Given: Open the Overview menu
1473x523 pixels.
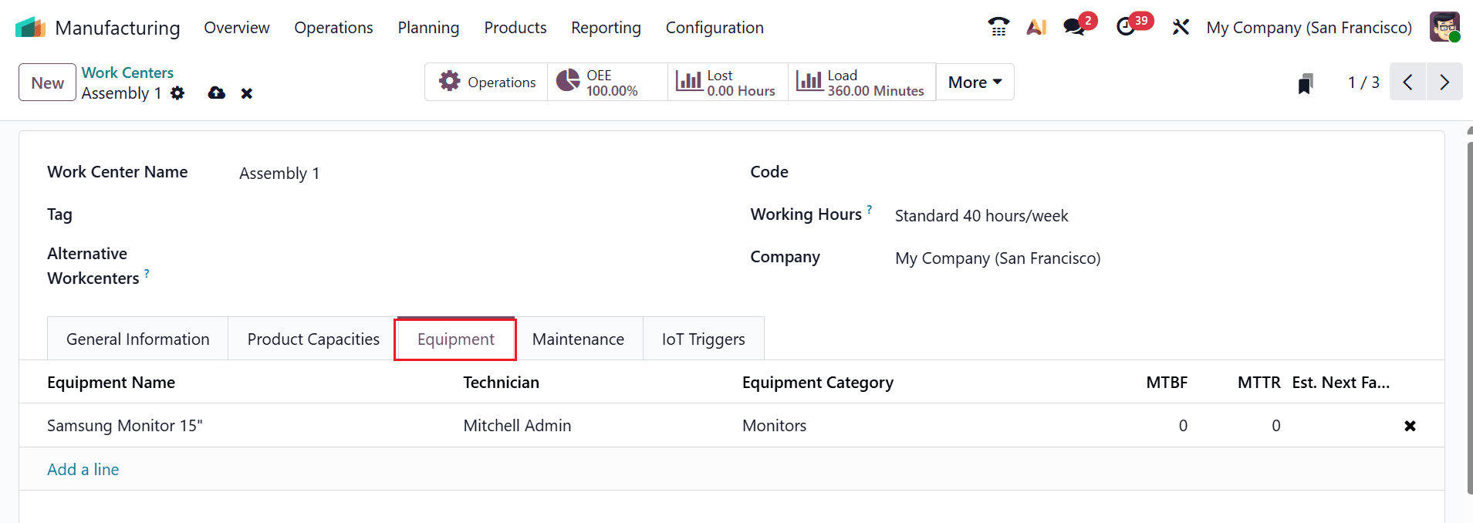Looking at the screenshot, I should tap(237, 28).
